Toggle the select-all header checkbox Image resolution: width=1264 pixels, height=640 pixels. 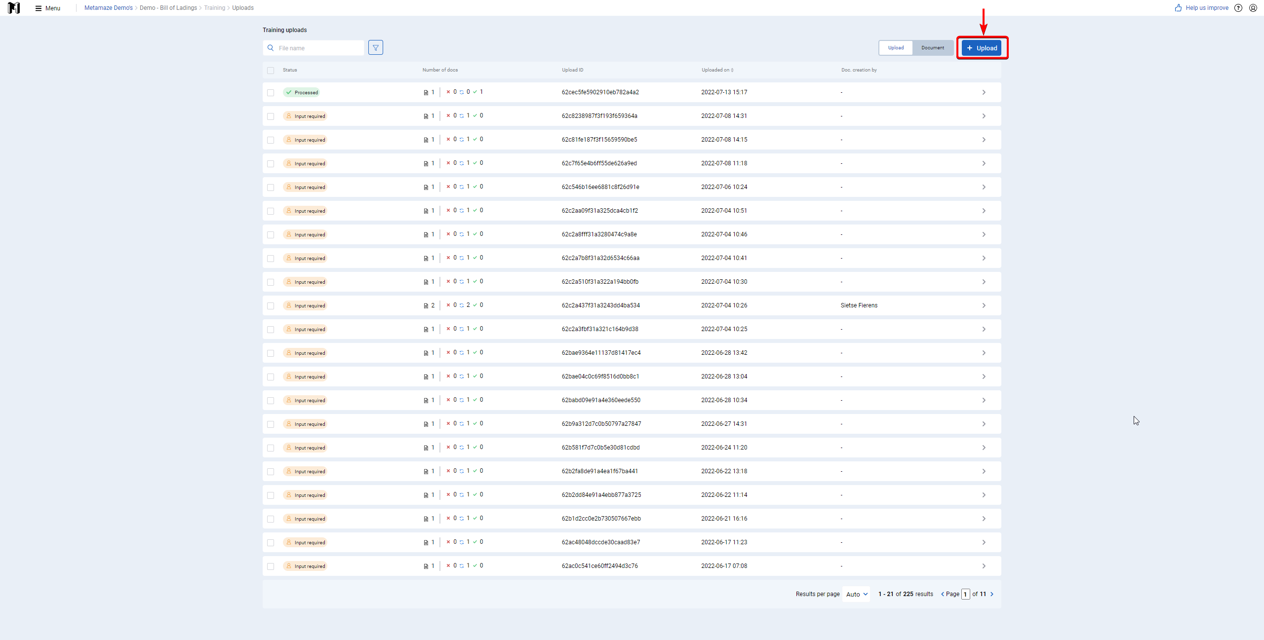[x=271, y=71]
